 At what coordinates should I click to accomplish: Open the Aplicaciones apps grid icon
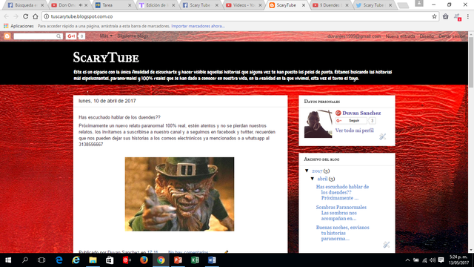[x=6, y=26]
